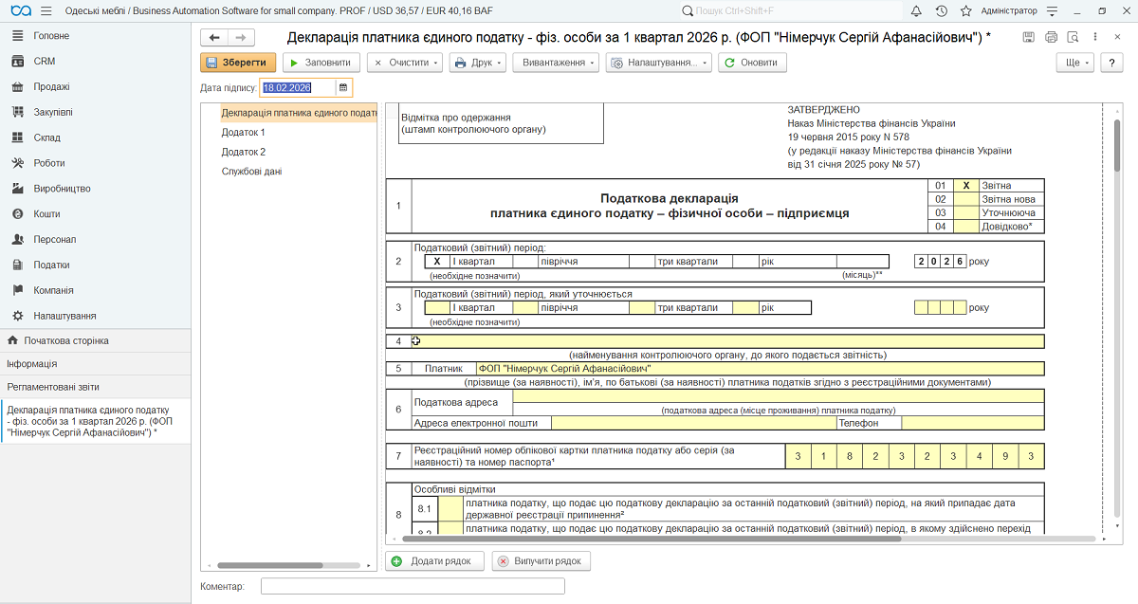Screen dimensions: 1138x604
Task: Click 'Додати рядок' add row button
Action: pyautogui.click(x=435, y=561)
